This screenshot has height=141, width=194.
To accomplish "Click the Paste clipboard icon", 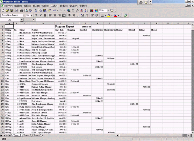I will pyautogui.click(x=45, y=10).
